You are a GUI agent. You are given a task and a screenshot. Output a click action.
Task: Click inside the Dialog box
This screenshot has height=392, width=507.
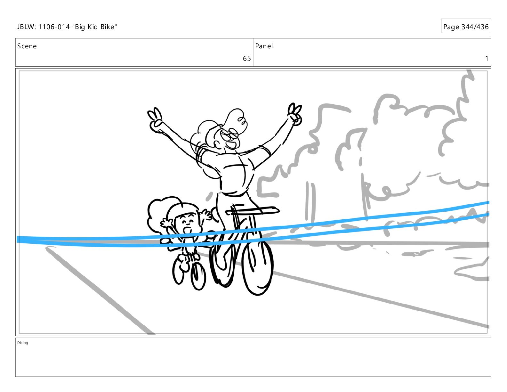coord(253,357)
